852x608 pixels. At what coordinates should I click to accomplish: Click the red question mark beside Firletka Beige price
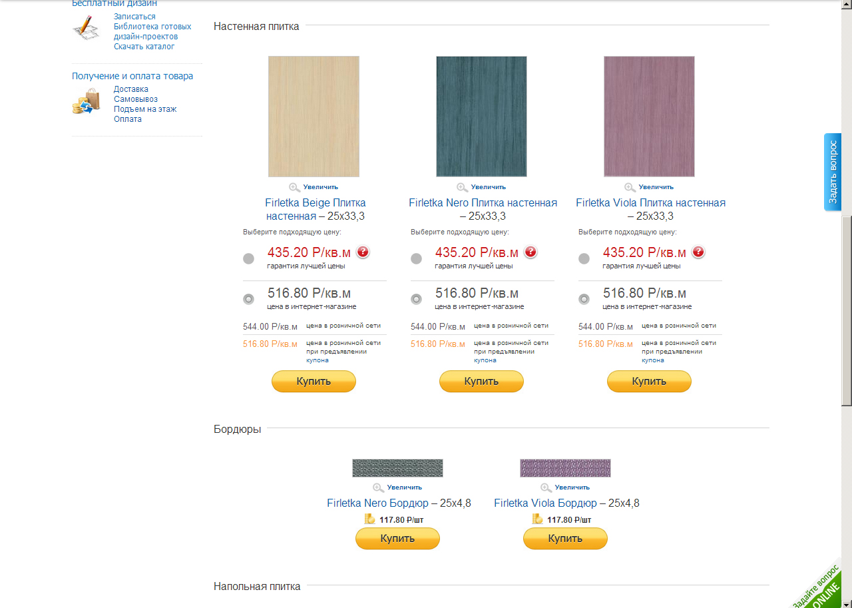pyautogui.click(x=363, y=252)
